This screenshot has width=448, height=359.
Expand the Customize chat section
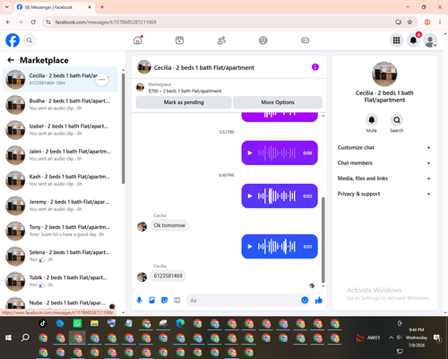coord(384,147)
